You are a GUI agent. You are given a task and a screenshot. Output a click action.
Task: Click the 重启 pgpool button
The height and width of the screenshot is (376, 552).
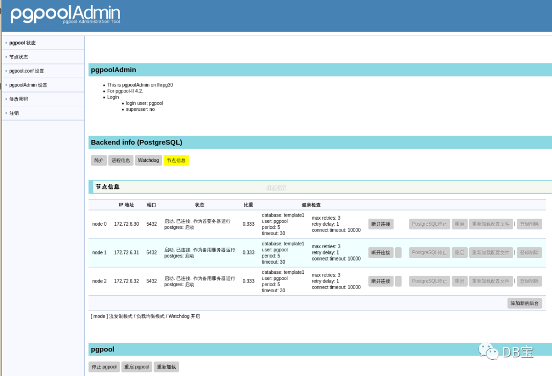coord(137,367)
